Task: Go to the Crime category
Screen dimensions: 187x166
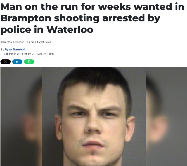Action: point(31,42)
